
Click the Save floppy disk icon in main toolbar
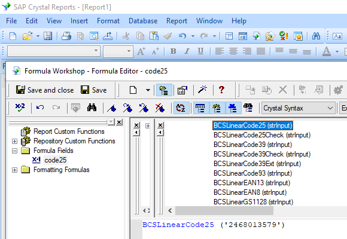[48, 36]
